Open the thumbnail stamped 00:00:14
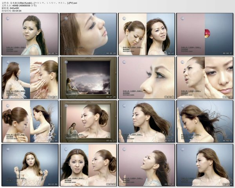Screen dimensions: 235x188 [x=30, y=34]
